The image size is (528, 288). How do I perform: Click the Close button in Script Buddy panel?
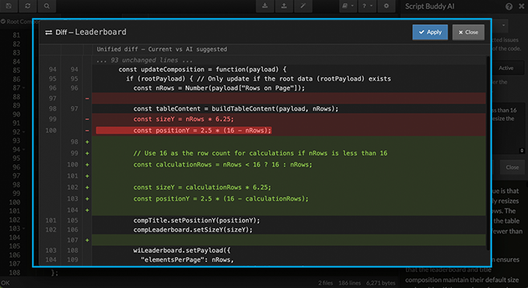click(x=512, y=167)
